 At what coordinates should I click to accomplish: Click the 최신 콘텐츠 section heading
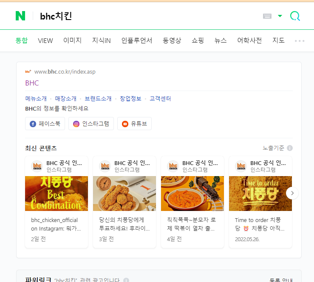click(41, 148)
